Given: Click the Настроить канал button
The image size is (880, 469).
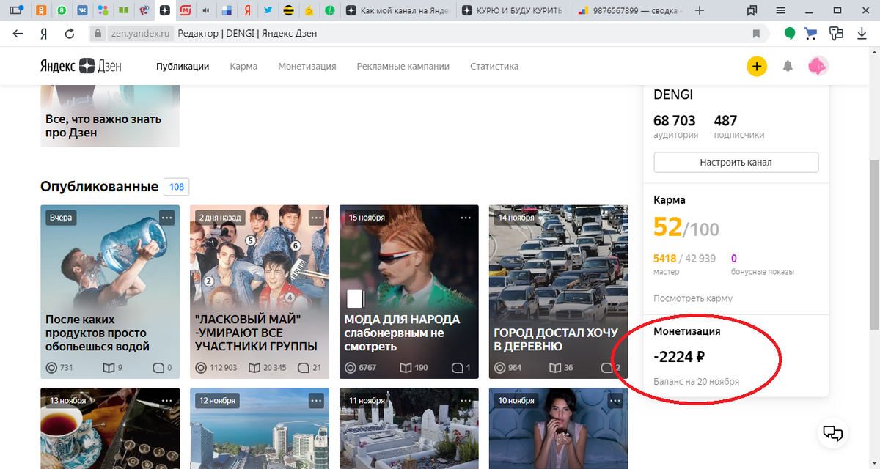Looking at the screenshot, I should pyautogui.click(x=736, y=162).
